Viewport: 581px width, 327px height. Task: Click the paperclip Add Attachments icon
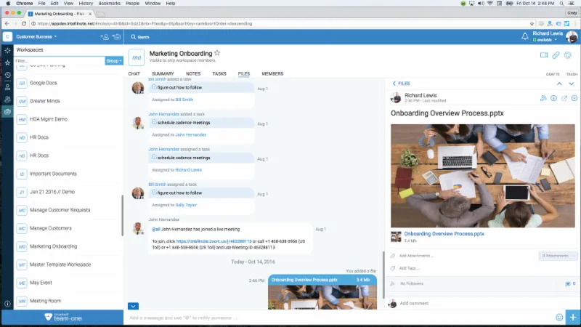[393, 256]
